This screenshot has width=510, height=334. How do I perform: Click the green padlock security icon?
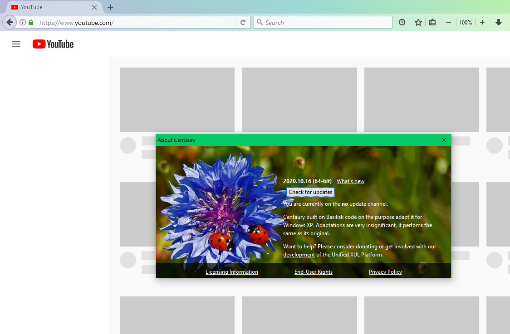click(x=31, y=22)
